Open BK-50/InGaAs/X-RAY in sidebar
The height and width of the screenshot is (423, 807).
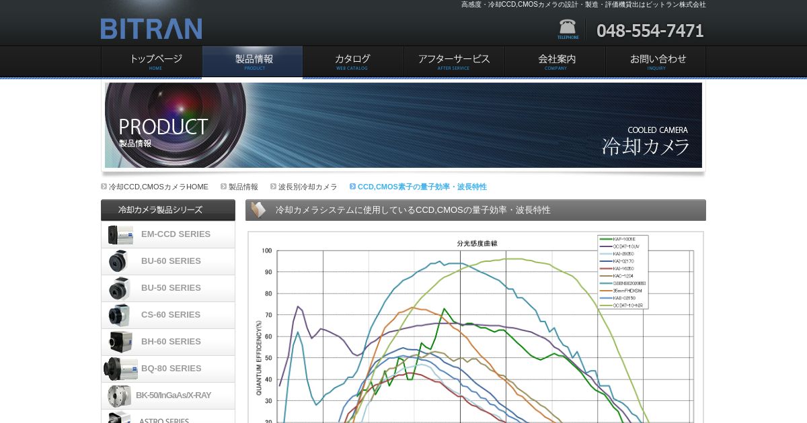click(168, 395)
